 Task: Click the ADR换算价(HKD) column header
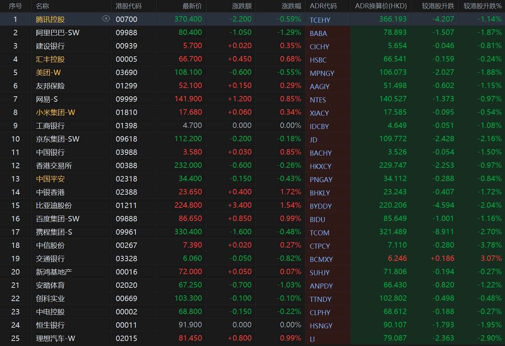tap(381, 6)
